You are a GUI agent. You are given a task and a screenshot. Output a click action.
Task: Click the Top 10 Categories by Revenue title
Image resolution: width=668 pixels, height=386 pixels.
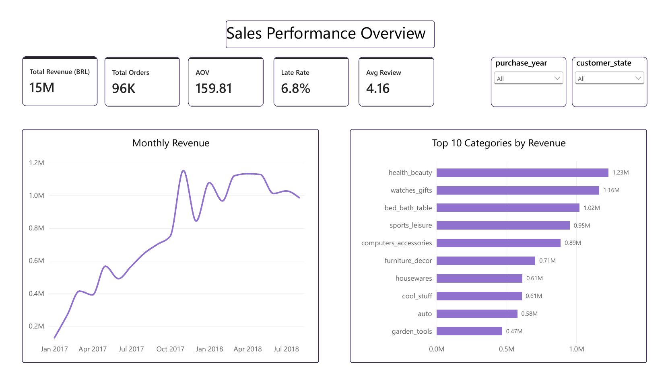tap(499, 143)
